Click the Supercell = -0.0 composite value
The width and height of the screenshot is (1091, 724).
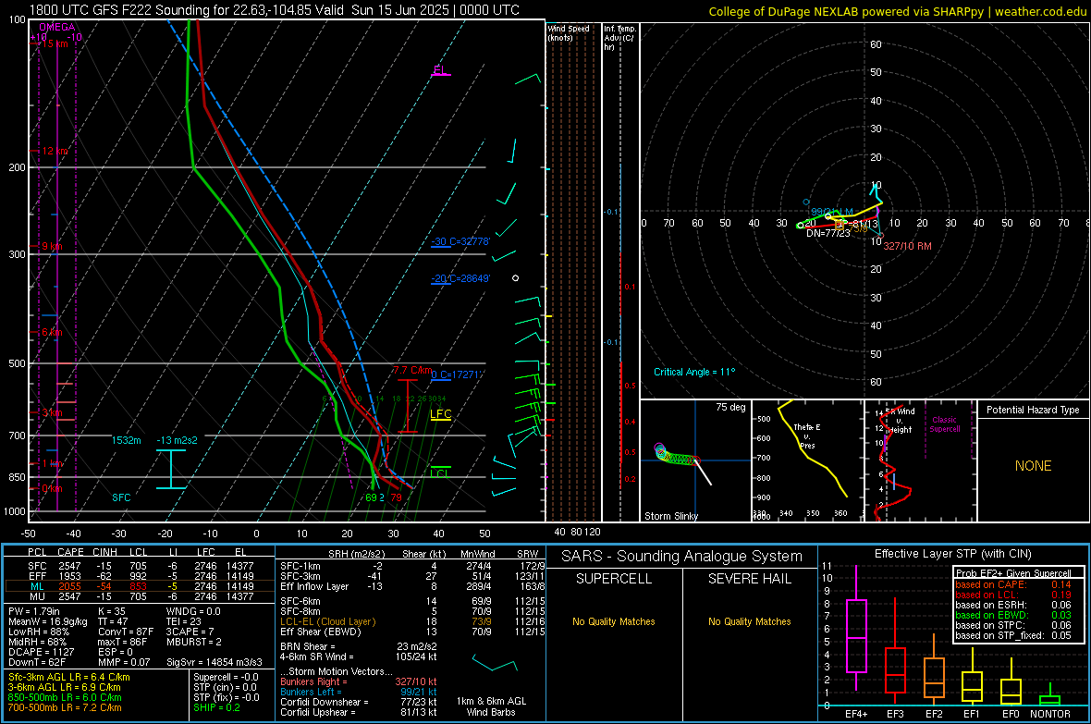[226, 677]
